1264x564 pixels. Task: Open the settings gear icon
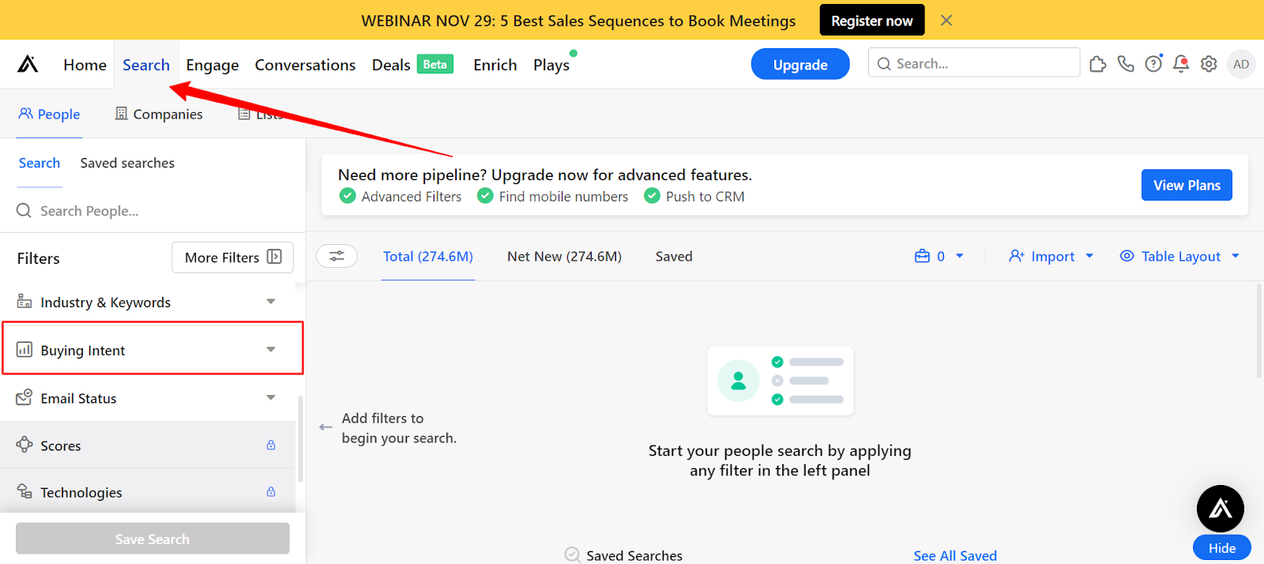[1209, 64]
